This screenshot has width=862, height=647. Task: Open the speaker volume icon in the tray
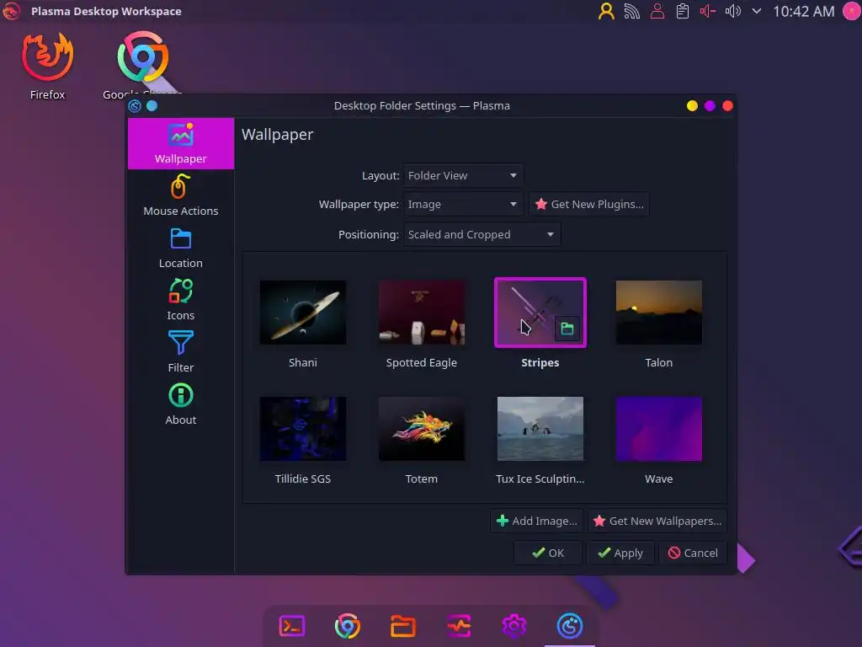(733, 11)
